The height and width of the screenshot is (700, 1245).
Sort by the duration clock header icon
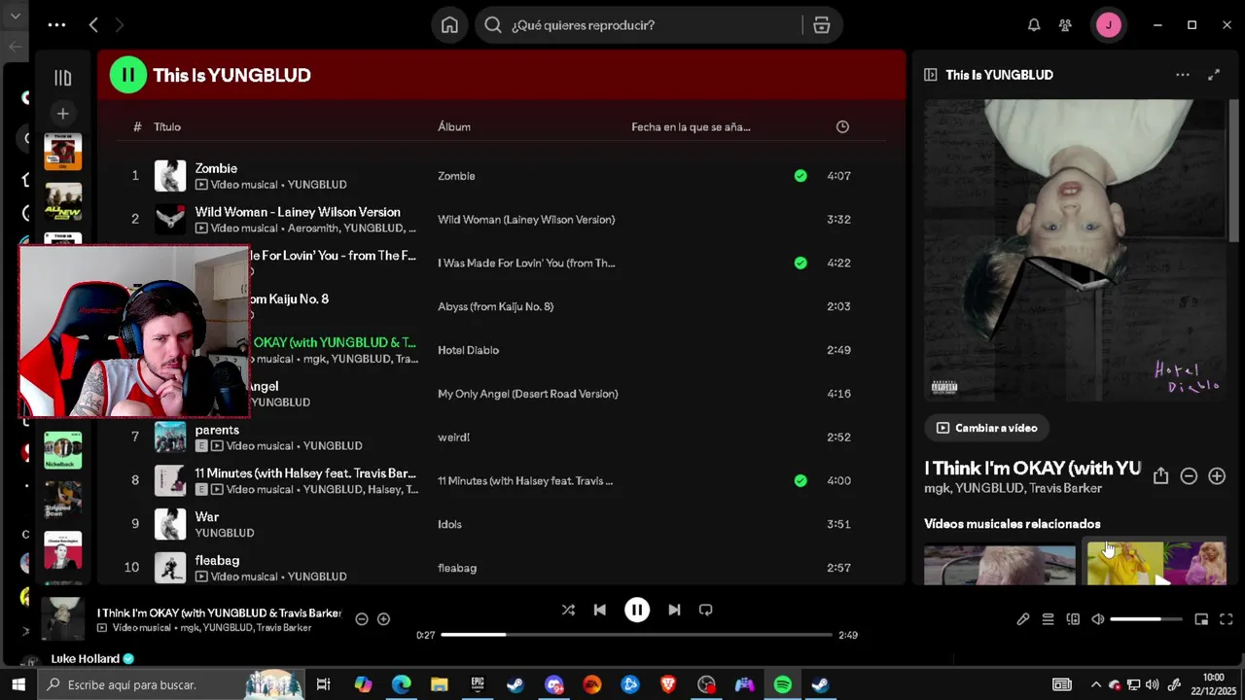tap(842, 126)
